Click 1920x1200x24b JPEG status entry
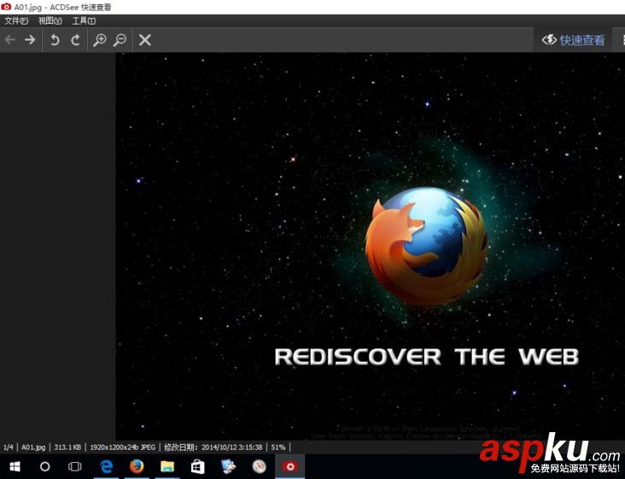625x479 pixels. tap(123, 447)
